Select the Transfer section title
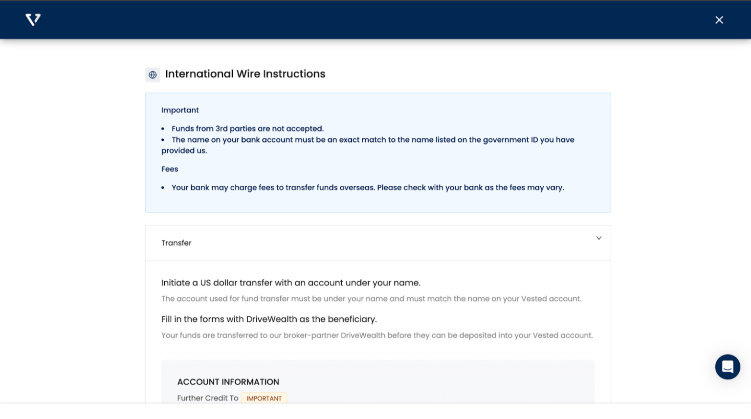 pyautogui.click(x=177, y=243)
